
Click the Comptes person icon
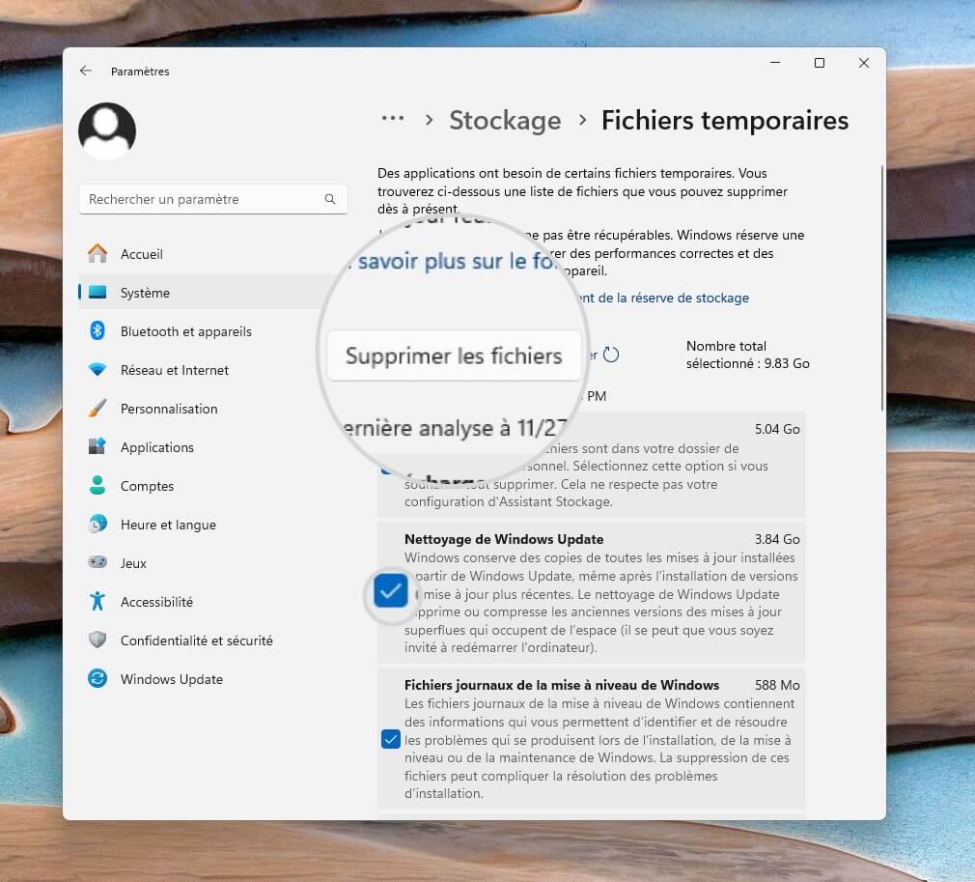[97, 485]
